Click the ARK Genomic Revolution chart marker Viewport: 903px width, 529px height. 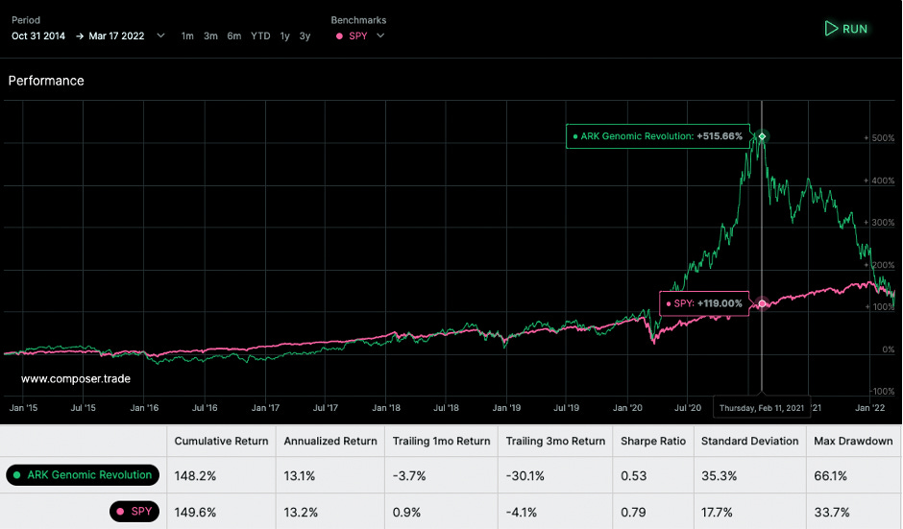tap(762, 136)
